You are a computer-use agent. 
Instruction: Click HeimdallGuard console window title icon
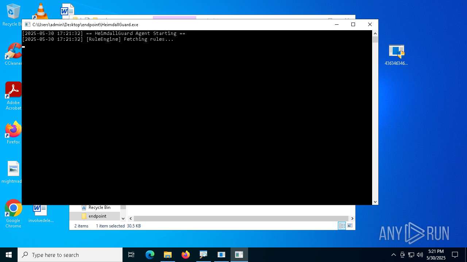click(27, 24)
